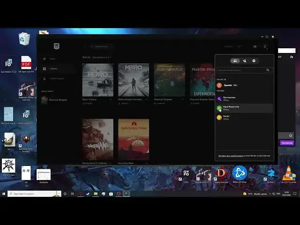Open the Surviving Mars game tile

point(134,139)
